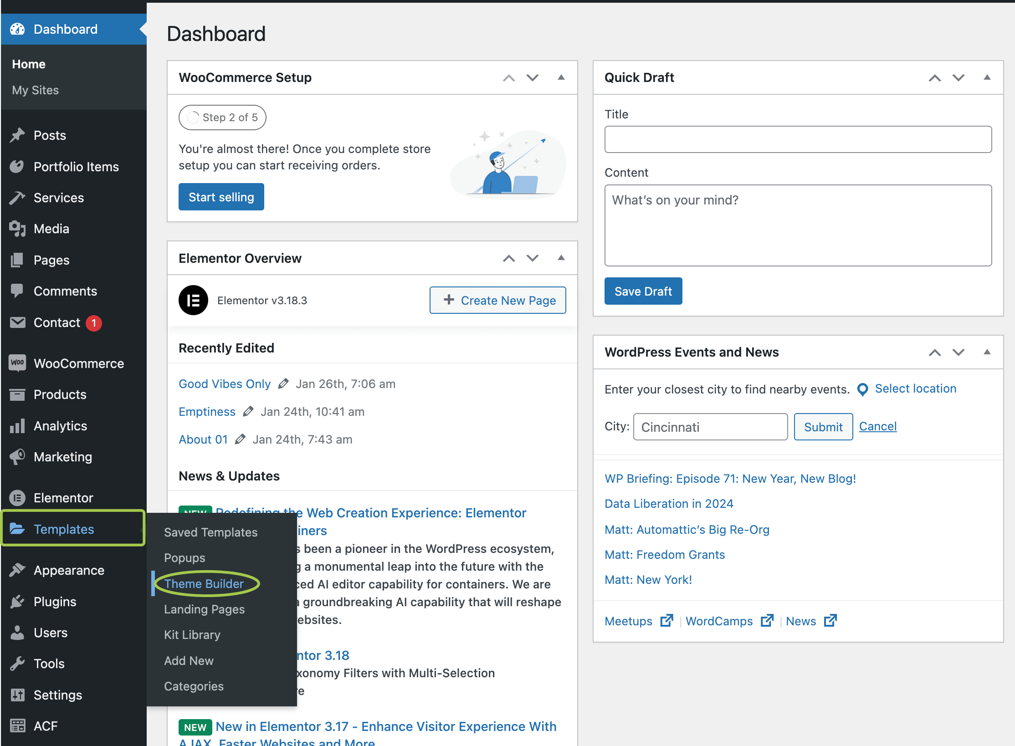Click the Select location pin icon

click(x=862, y=389)
